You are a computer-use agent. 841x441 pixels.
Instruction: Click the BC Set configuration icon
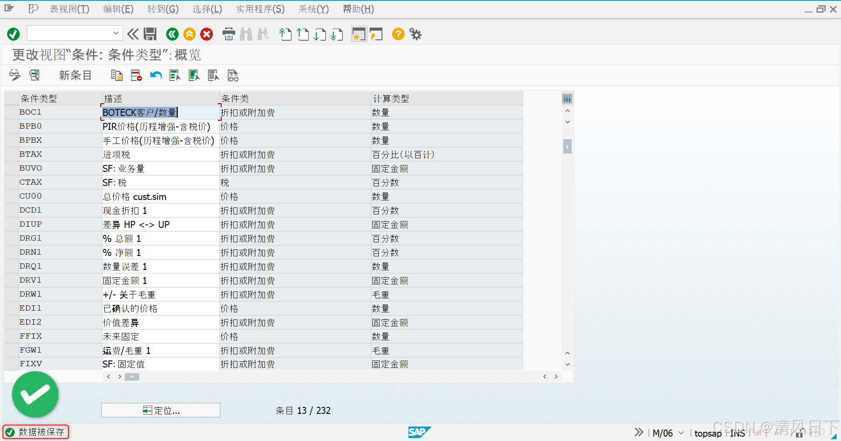pyautogui.click(x=233, y=75)
